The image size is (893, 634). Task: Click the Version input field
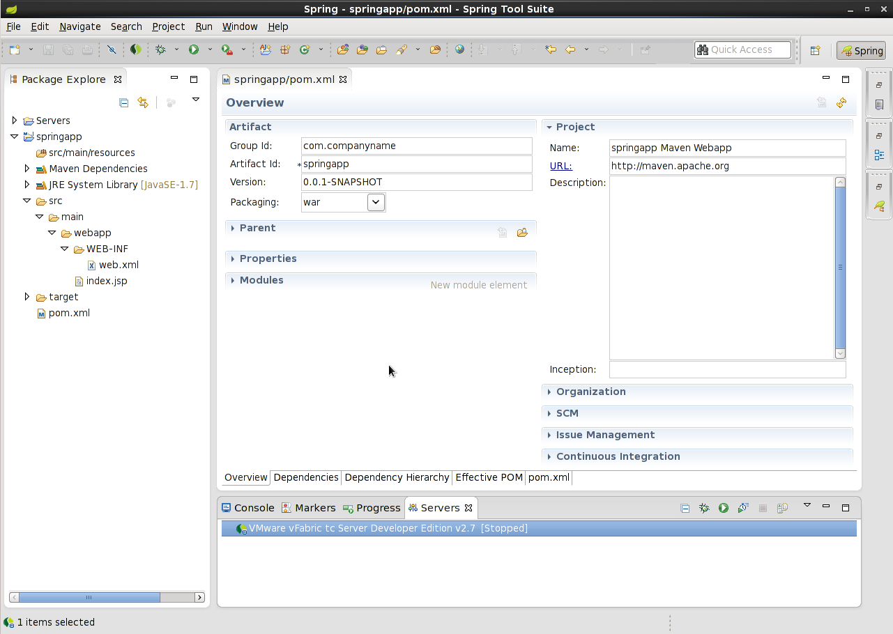[417, 182]
